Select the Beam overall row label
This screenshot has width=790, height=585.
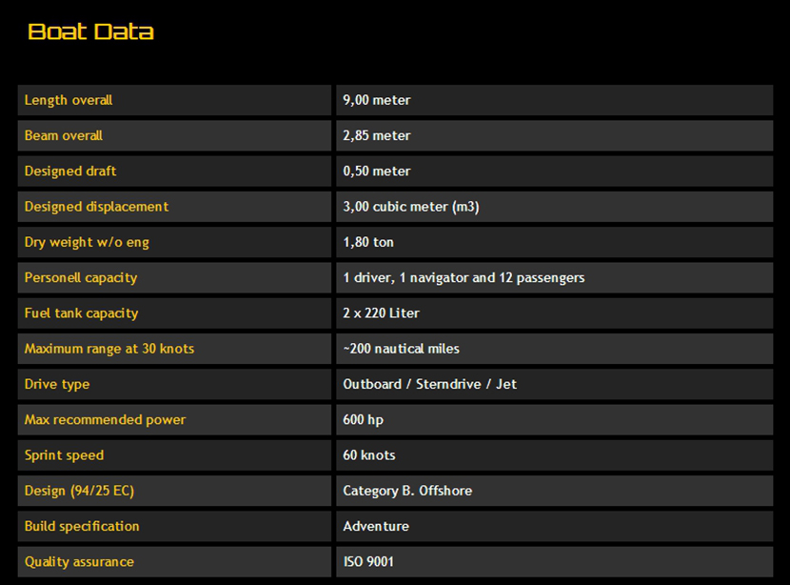(x=64, y=135)
